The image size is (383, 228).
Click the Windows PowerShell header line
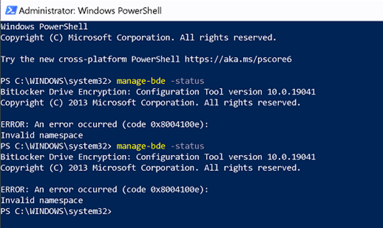pos(44,26)
